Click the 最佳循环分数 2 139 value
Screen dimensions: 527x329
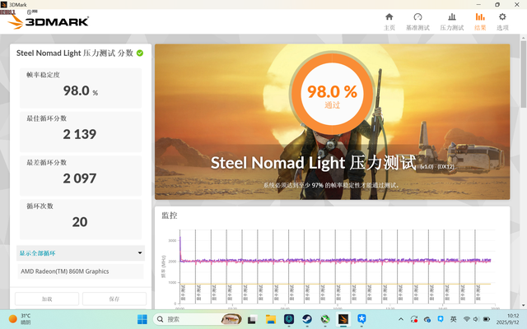click(x=80, y=134)
